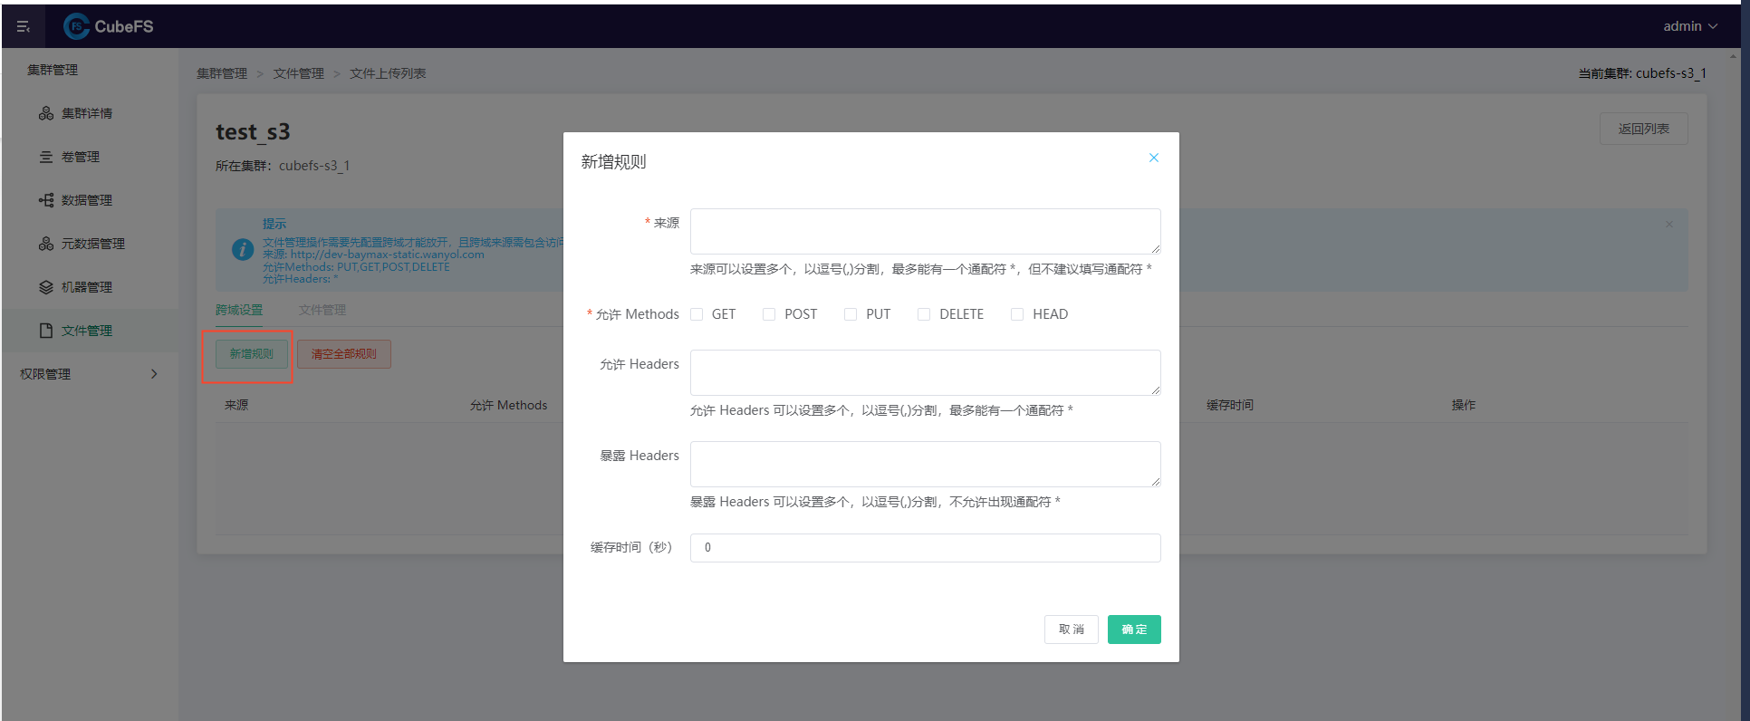1750x721 pixels.
Task: Open 机器管理 in the sidebar
Action: (89, 287)
